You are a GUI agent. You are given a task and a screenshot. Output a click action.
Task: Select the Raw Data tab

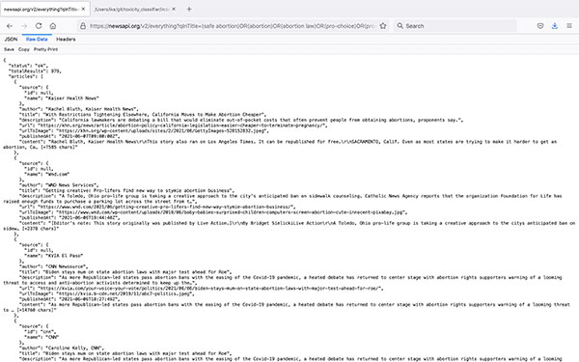(x=37, y=40)
